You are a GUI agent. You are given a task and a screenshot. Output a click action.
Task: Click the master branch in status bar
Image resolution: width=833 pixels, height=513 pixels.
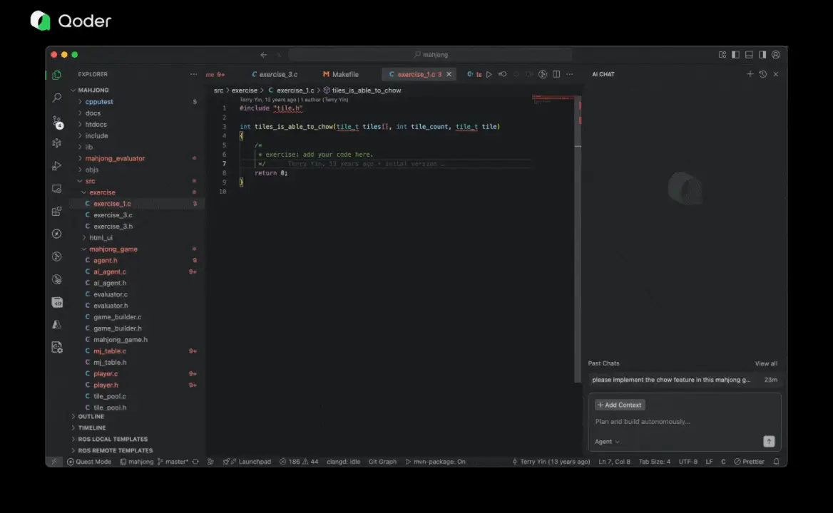pos(173,462)
